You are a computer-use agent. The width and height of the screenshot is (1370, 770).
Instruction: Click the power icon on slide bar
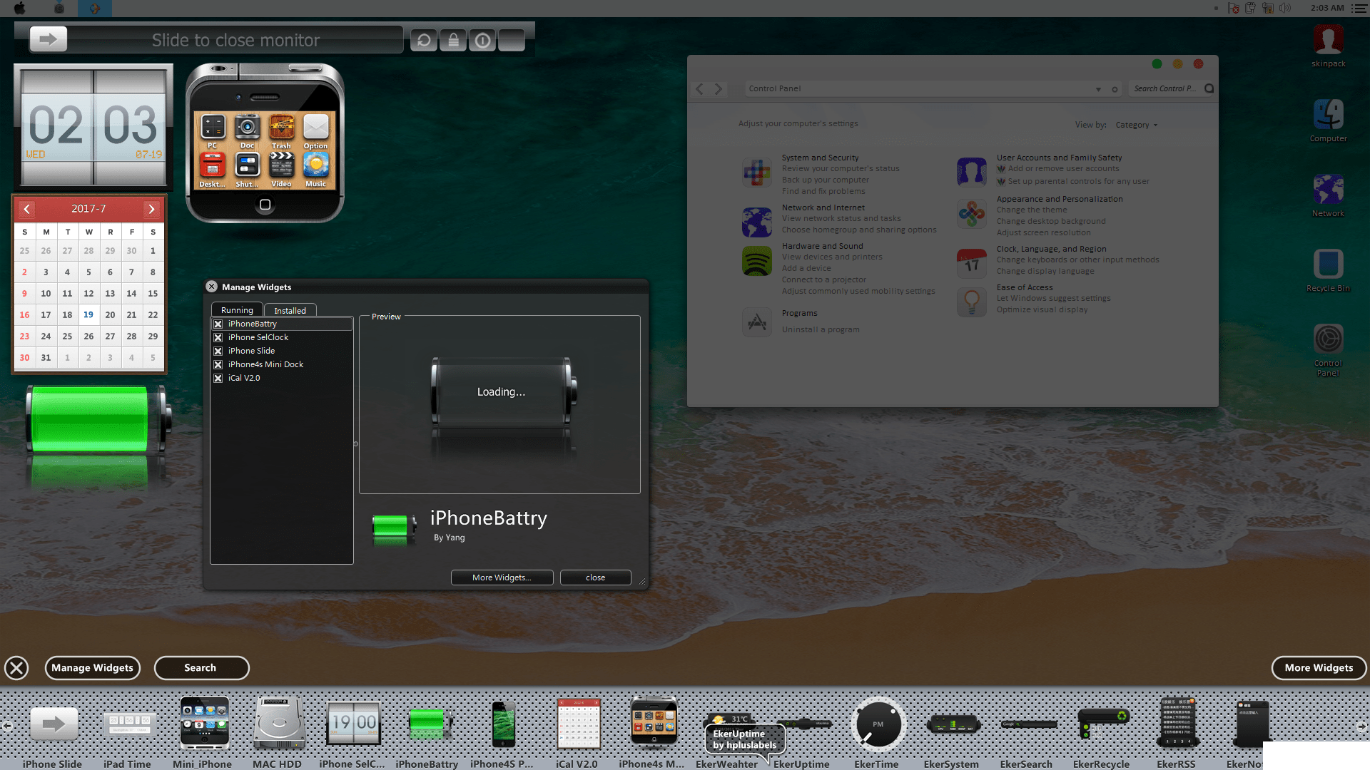pos(482,40)
